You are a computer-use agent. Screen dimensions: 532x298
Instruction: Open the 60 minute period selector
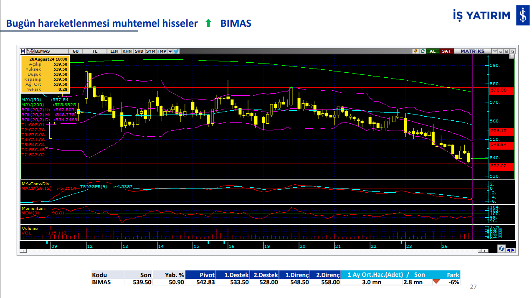[x=76, y=51]
